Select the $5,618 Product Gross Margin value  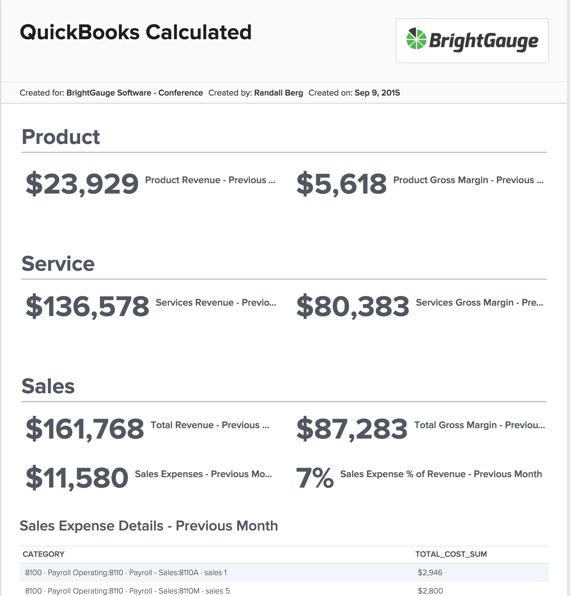click(342, 184)
